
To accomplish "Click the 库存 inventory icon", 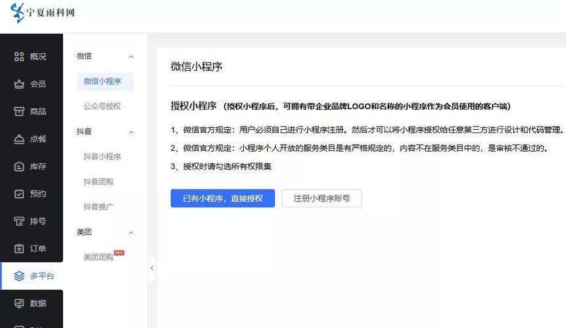I will (x=19, y=167).
